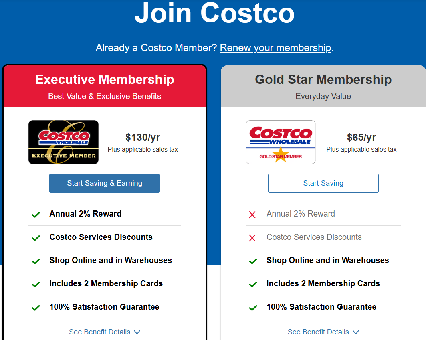
Task: Open the Renew your membership link
Action: click(275, 48)
